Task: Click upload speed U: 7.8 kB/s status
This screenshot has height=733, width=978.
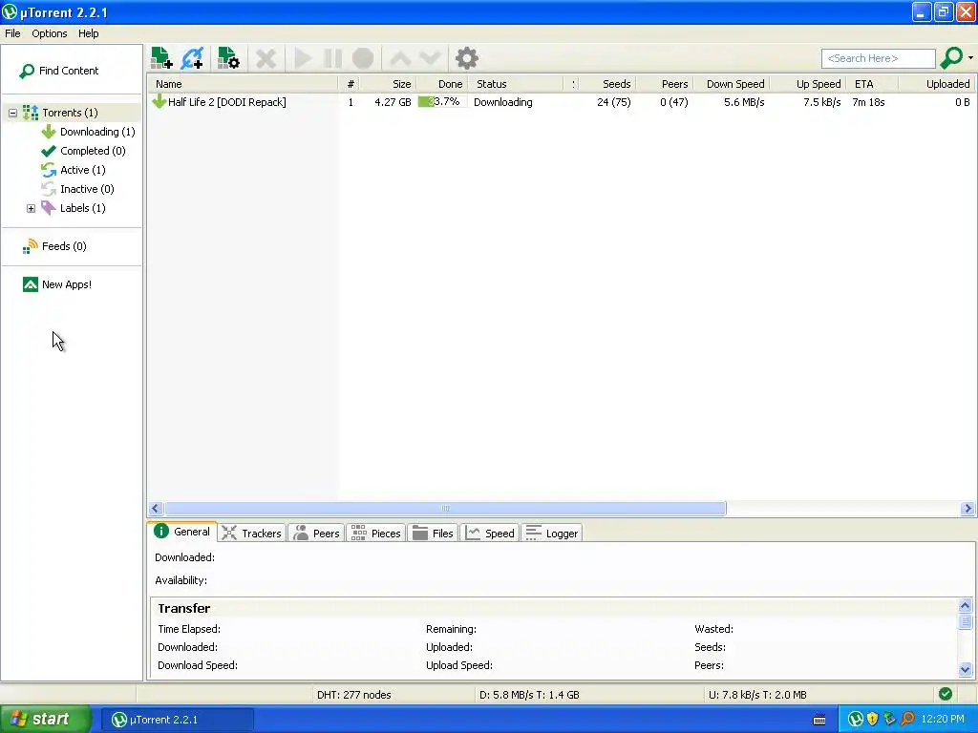Action: coord(757,695)
